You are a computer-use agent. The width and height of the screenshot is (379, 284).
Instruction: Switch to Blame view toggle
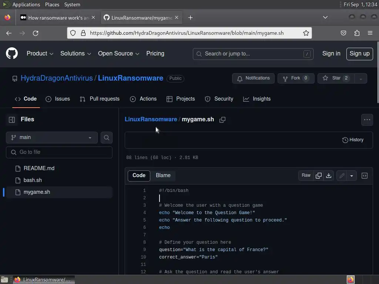pyautogui.click(x=163, y=176)
